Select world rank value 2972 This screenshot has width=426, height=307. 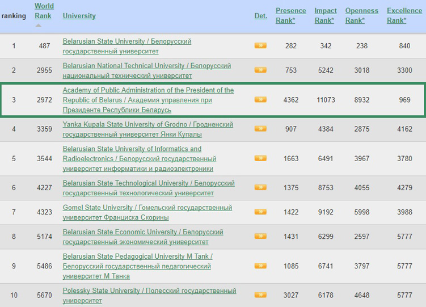point(44,100)
